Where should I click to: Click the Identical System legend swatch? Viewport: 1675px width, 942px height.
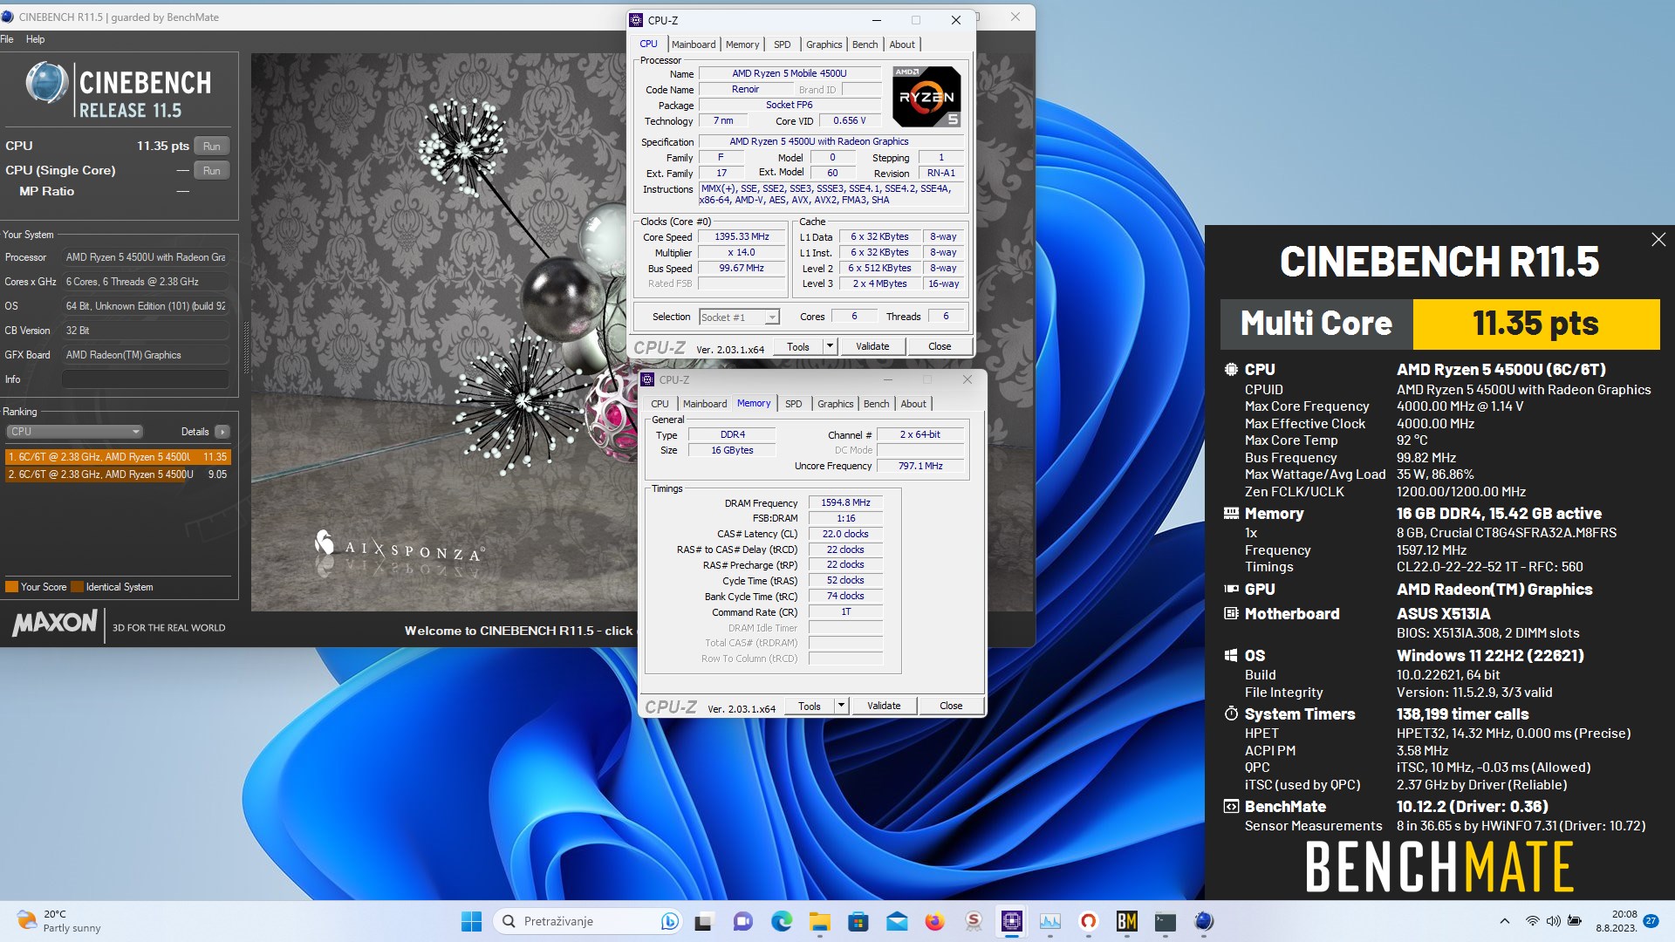tap(77, 587)
